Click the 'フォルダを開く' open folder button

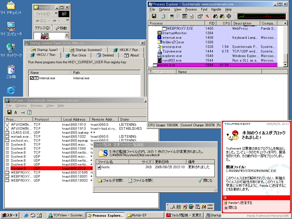click(111, 180)
